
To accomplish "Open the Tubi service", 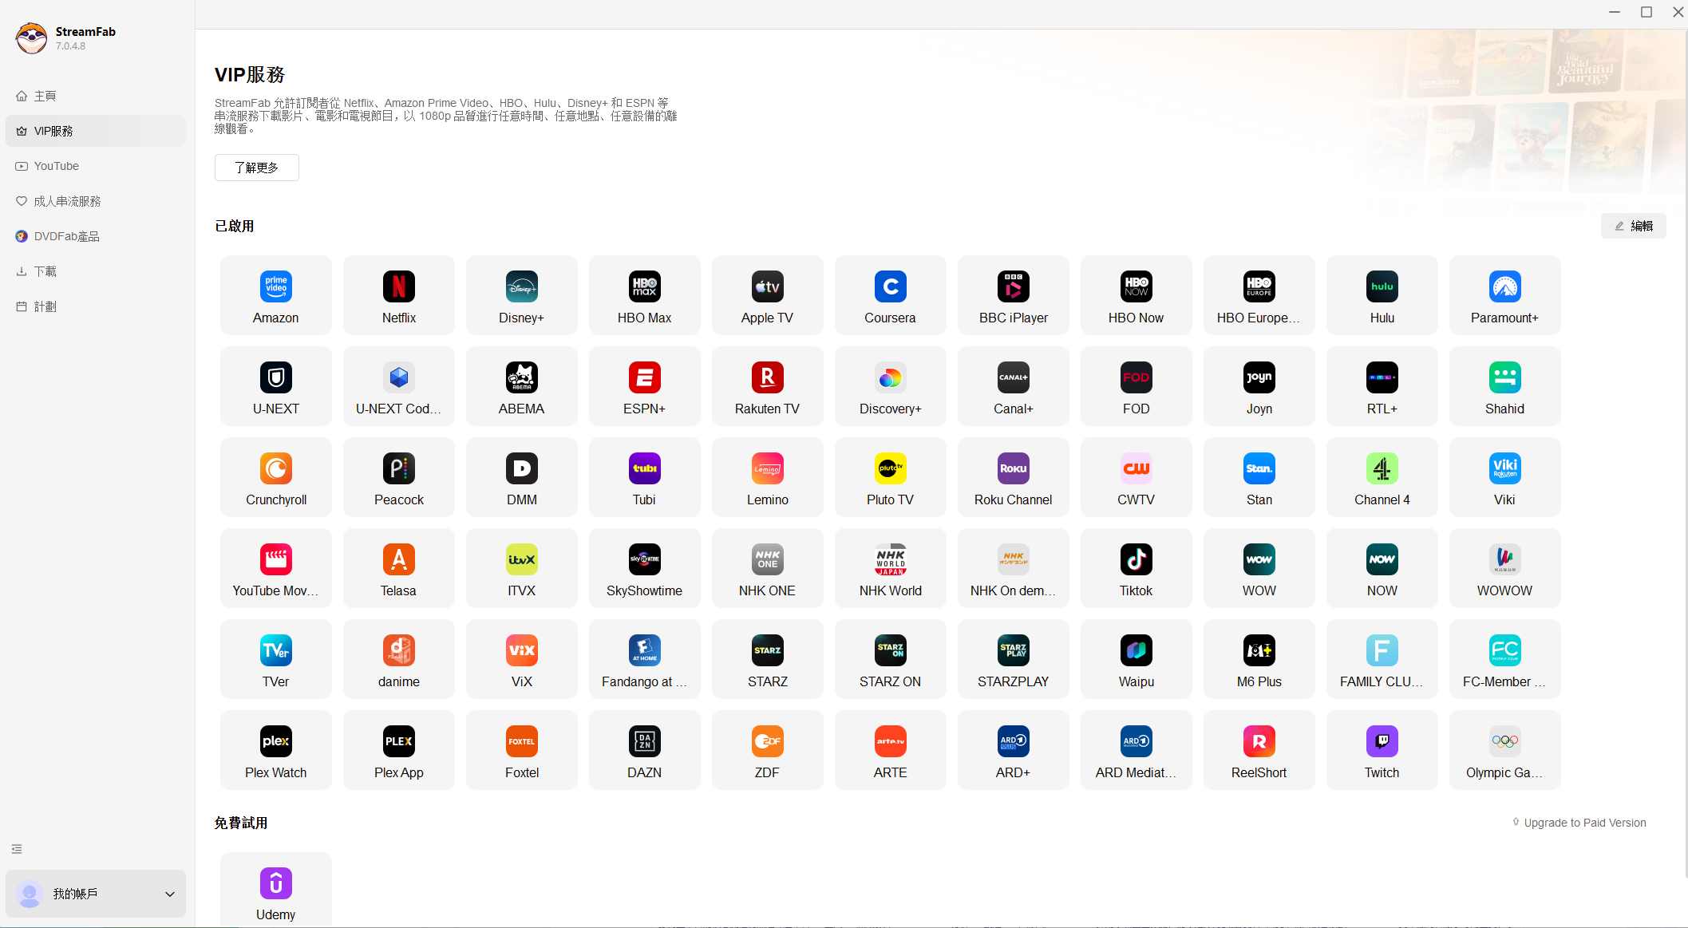I will [x=645, y=477].
